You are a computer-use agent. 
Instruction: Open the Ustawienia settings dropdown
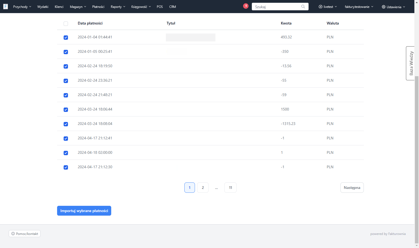[x=393, y=7]
